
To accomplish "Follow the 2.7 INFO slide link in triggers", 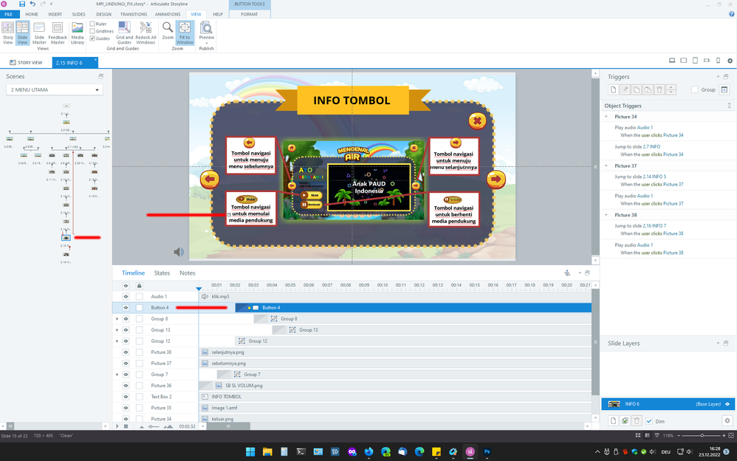I will tap(651, 147).
